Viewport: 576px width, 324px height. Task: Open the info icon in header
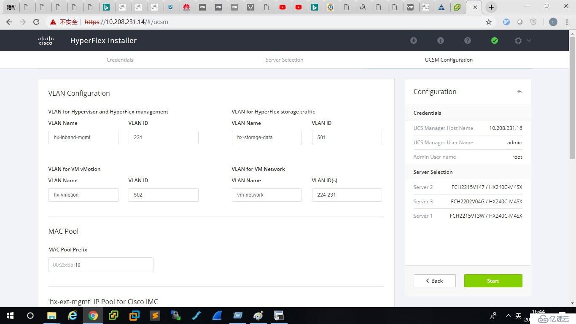tap(441, 40)
